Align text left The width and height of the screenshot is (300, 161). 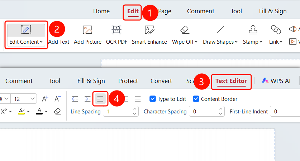tap(100, 99)
